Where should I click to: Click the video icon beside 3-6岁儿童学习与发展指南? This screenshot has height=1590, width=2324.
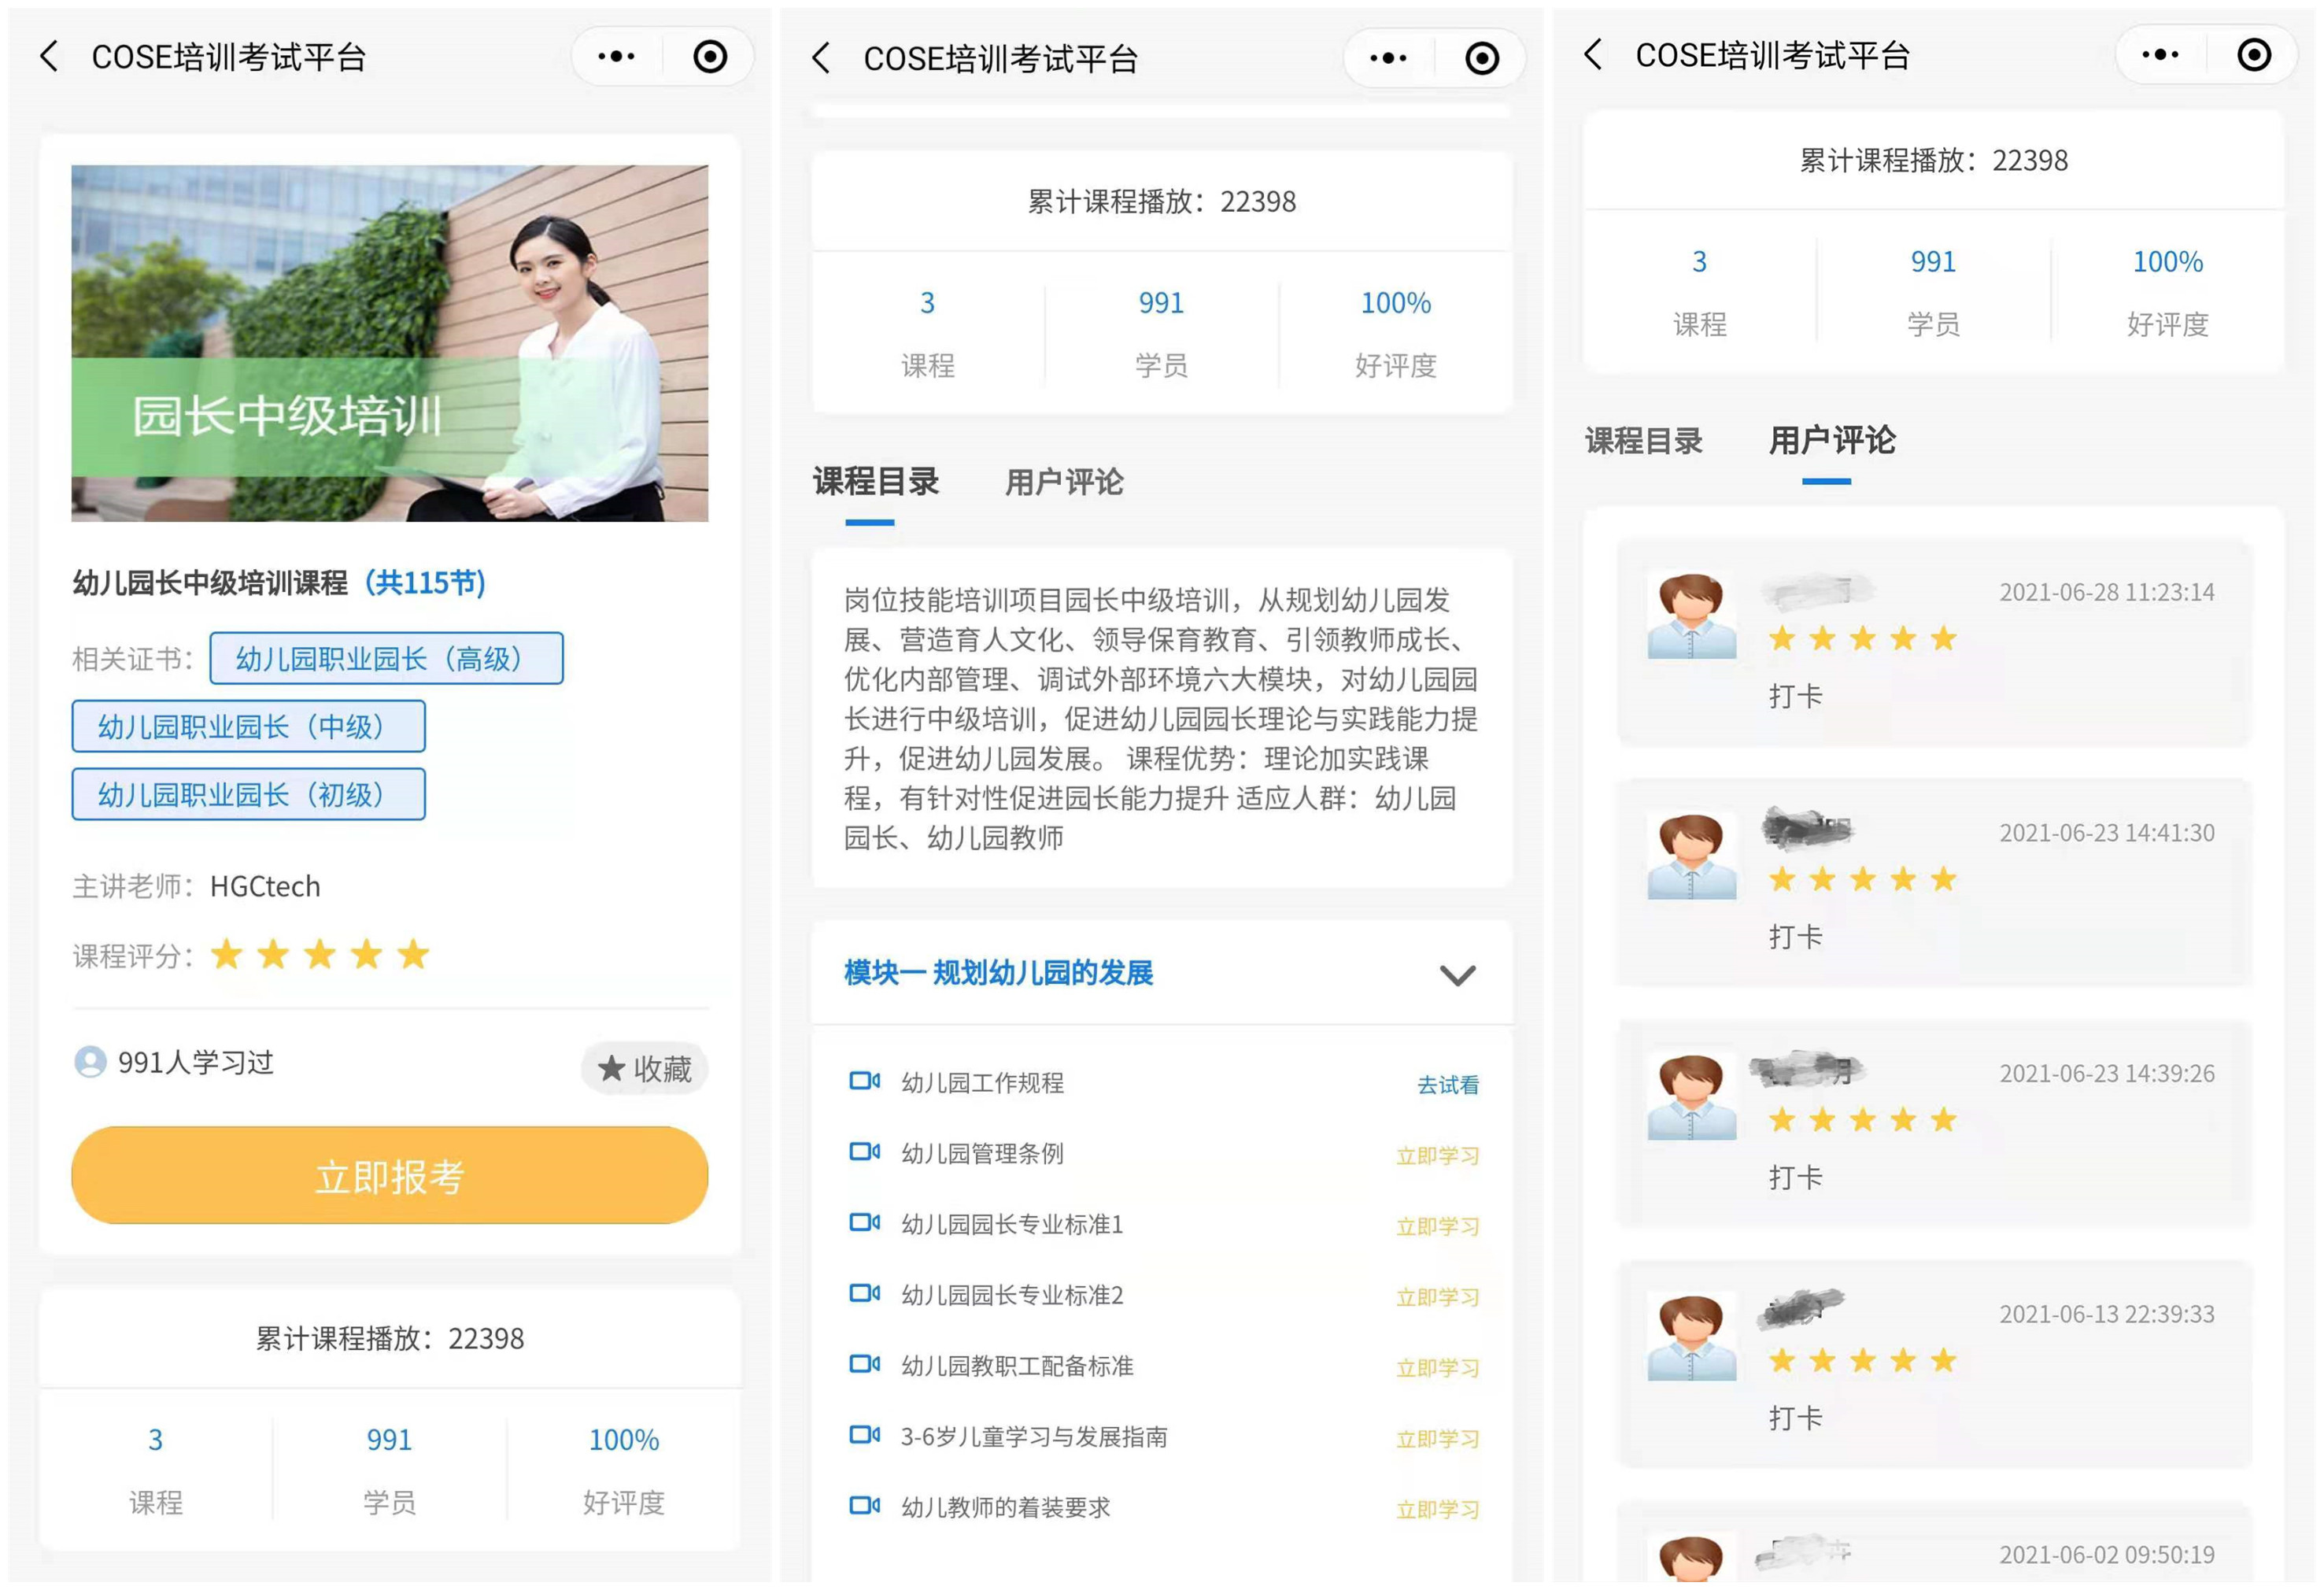[x=864, y=1435]
